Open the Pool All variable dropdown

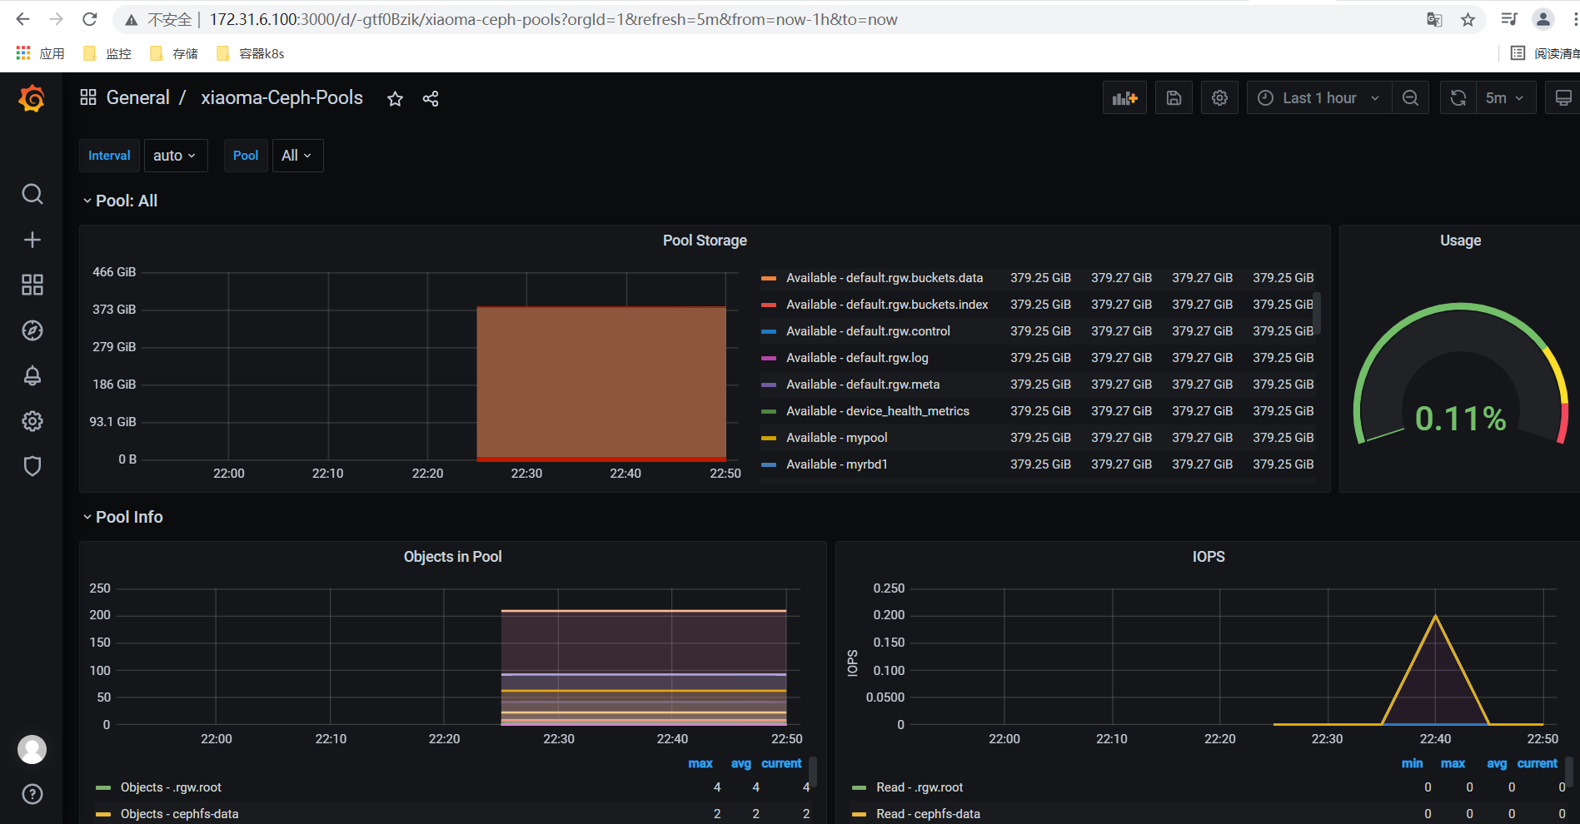297,156
